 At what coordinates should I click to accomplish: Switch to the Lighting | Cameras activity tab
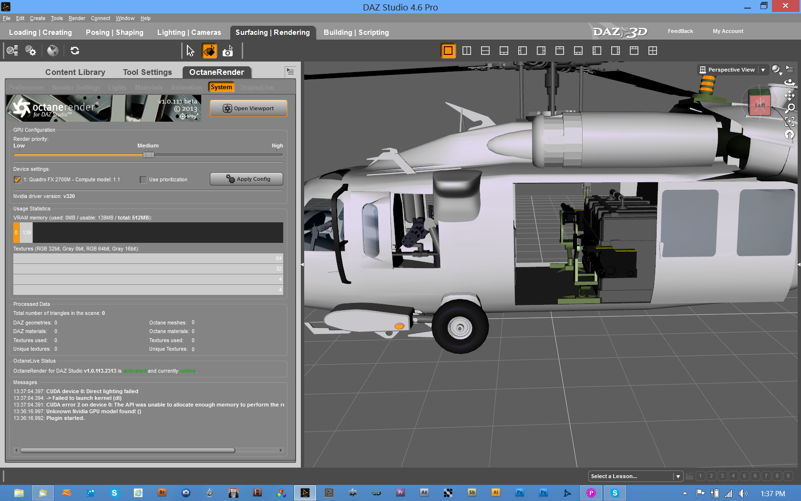point(189,32)
